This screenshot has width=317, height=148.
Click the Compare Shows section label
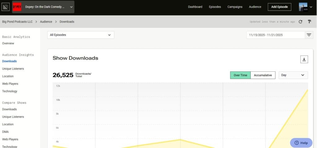(x=14, y=103)
